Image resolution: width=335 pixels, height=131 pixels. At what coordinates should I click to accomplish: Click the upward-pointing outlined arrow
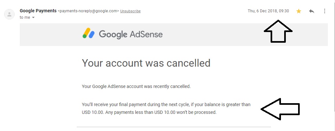point(278,31)
